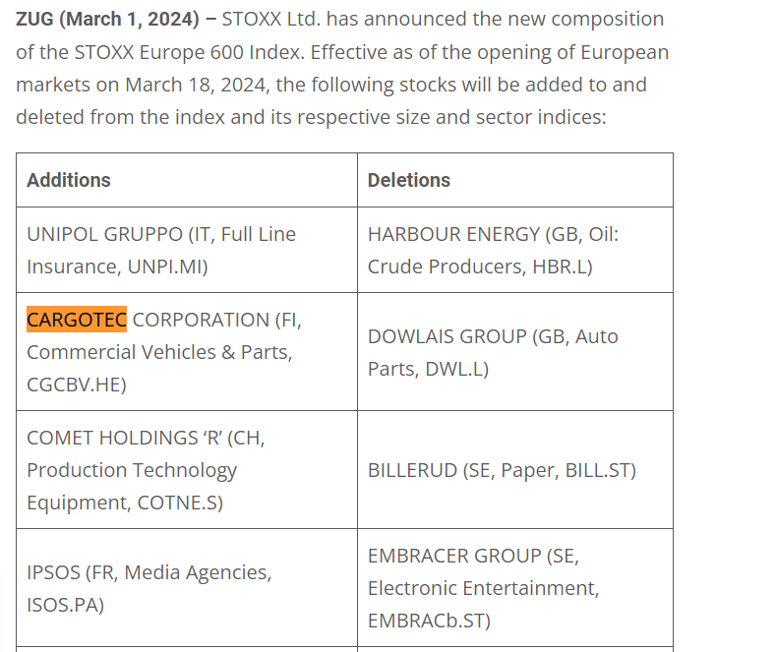
Task: Click the highlighted CARGOTEC word
Action: pyautogui.click(x=77, y=320)
